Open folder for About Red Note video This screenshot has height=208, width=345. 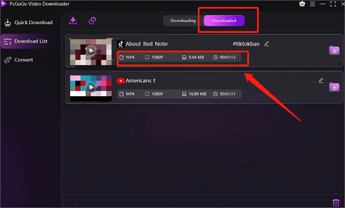point(334,51)
